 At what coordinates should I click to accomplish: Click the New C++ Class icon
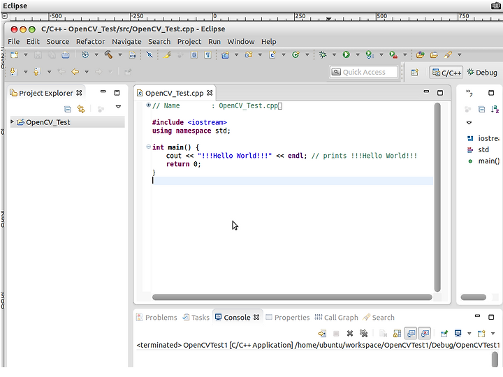point(296,55)
